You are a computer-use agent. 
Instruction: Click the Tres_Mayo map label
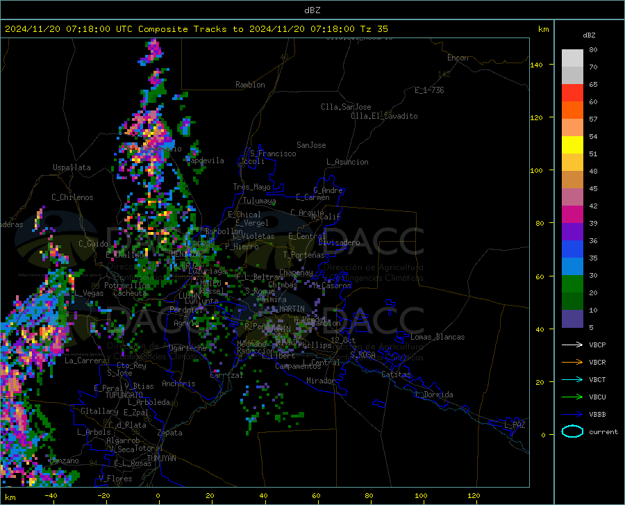point(251,187)
